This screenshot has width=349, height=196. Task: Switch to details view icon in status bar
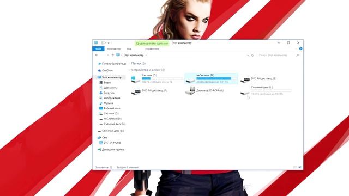295,167
